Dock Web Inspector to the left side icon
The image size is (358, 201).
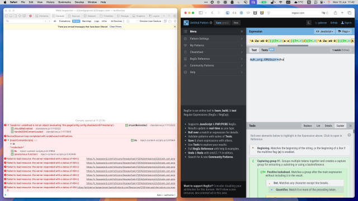tap(7, 16)
